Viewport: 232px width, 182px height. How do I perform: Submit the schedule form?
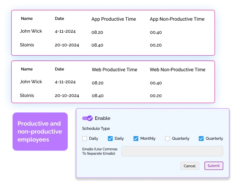tap(214, 166)
